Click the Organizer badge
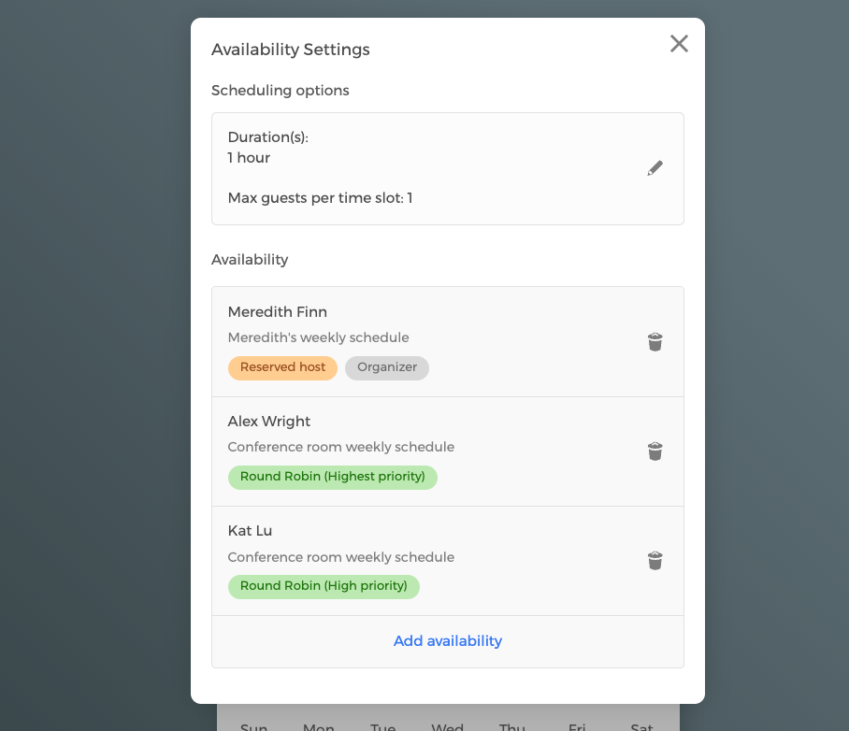 coord(387,367)
